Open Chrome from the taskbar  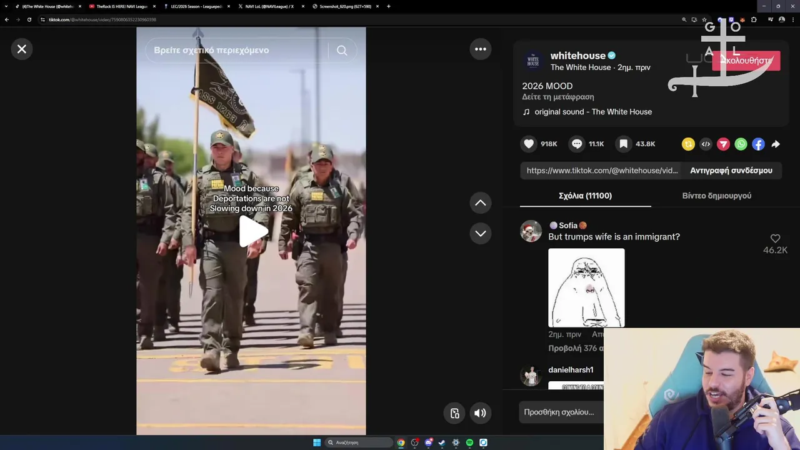click(x=401, y=442)
